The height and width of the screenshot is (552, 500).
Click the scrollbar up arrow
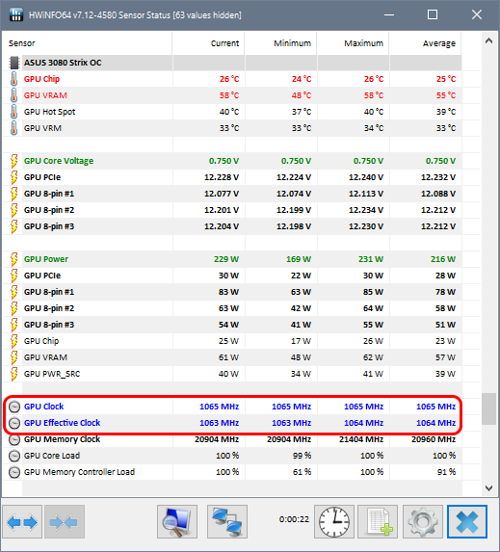tap(488, 40)
